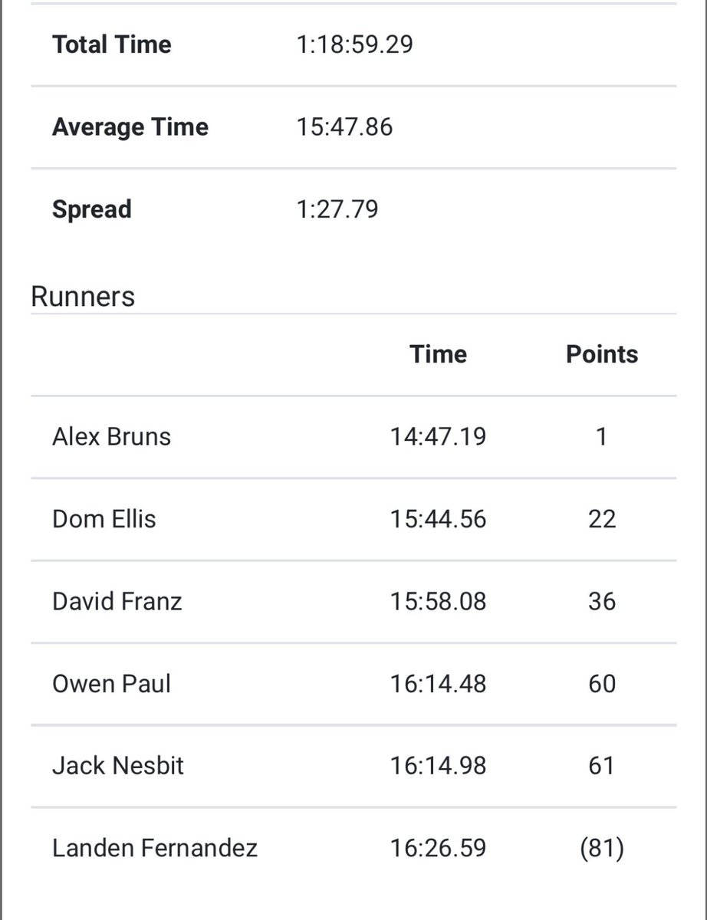Select the Average Time label
This screenshot has width=707, height=920.
[130, 127]
